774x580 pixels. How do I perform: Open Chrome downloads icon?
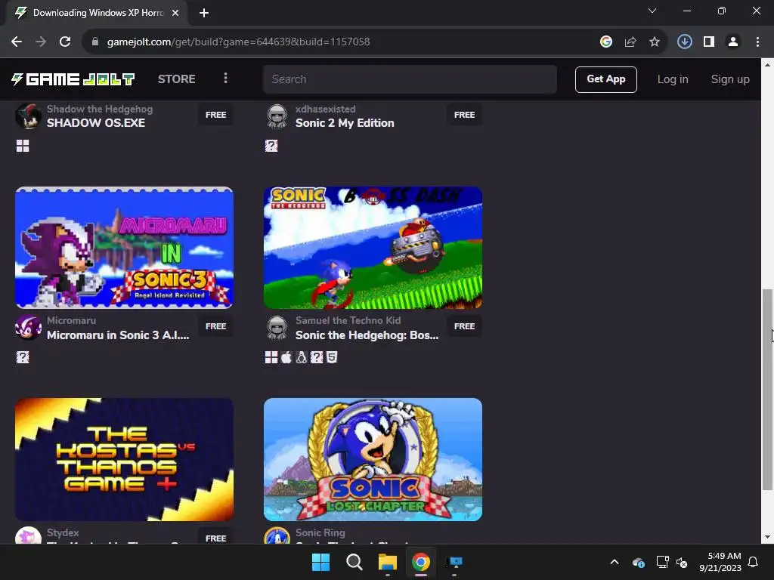[x=684, y=42]
